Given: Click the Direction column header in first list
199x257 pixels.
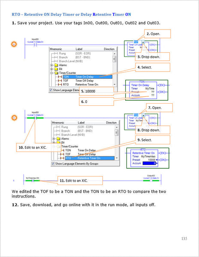Looking at the screenshot, I should click(x=109, y=49).
